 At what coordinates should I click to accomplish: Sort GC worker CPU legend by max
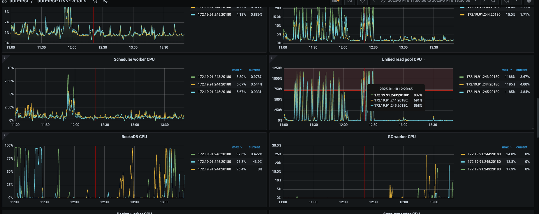[506, 147]
